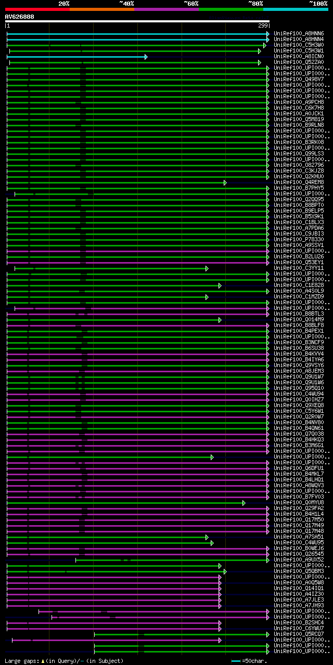The height and width of the screenshot is (665, 333).
Task: Select the UniRef100_A8WQV3 label
Action: click(299, 486)
